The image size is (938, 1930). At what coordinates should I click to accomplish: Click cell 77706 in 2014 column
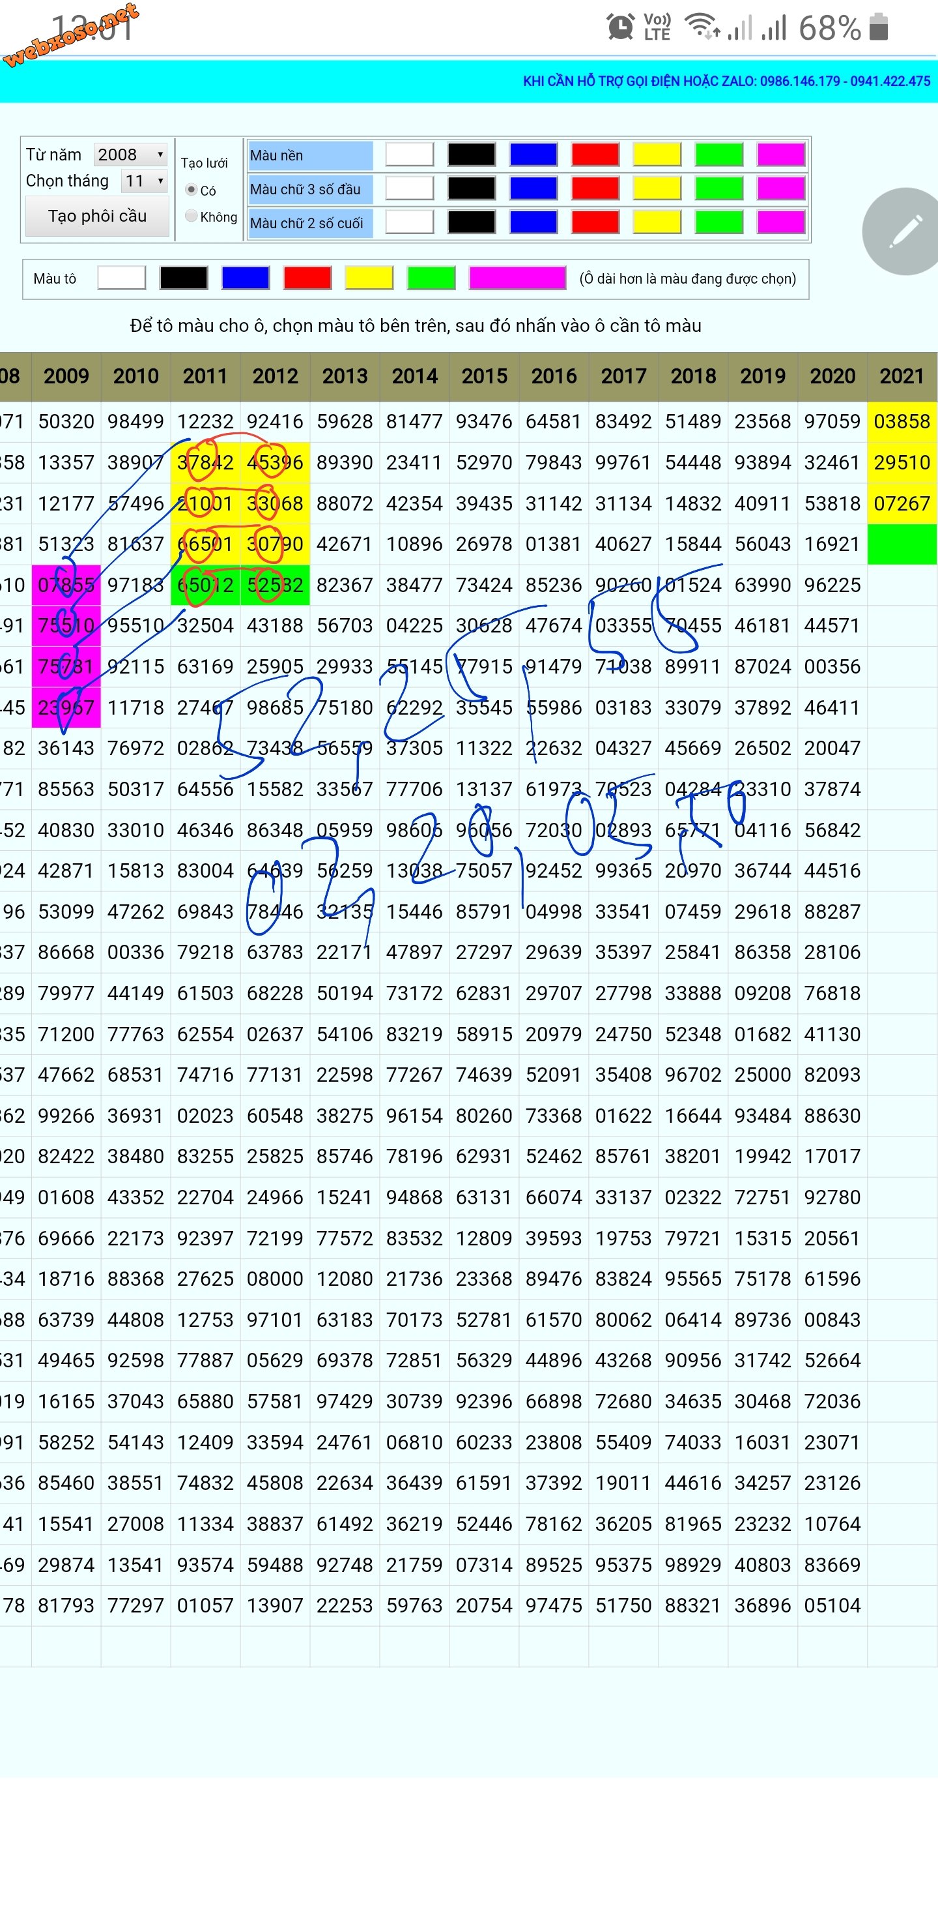point(415,789)
